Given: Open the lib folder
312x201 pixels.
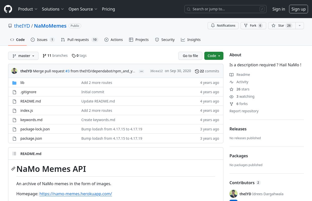Looking at the screenshot, I should point(22,83).
